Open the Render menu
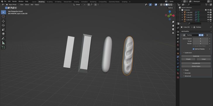 click(x=14, y=1)
